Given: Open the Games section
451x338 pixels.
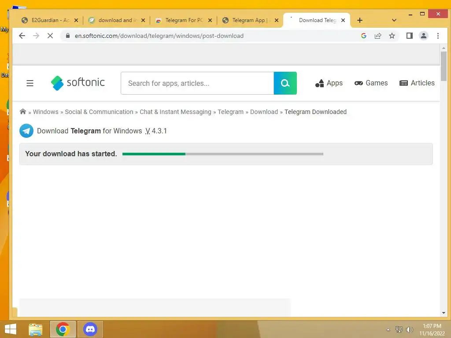Looking at the screenshot, I should 371,83.
